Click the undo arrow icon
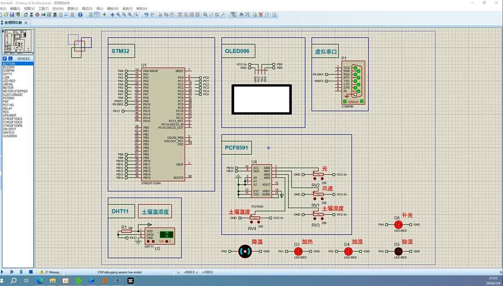Image resolution: width=503 pixels, height=286 pixels. point(146,14)
